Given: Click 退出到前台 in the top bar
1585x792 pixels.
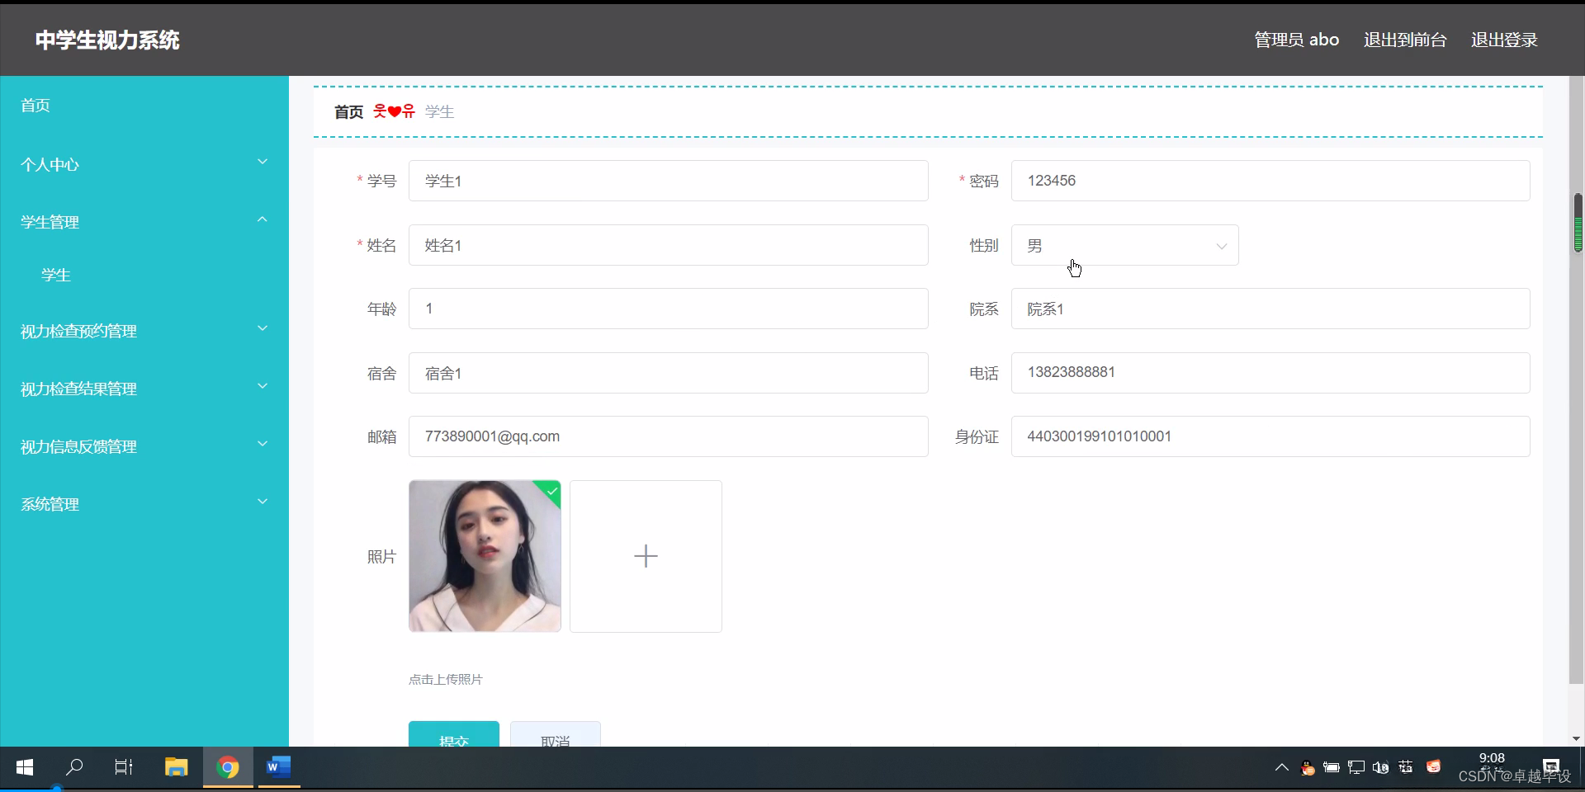Looking at the screenshot, I should point(1403,39).
